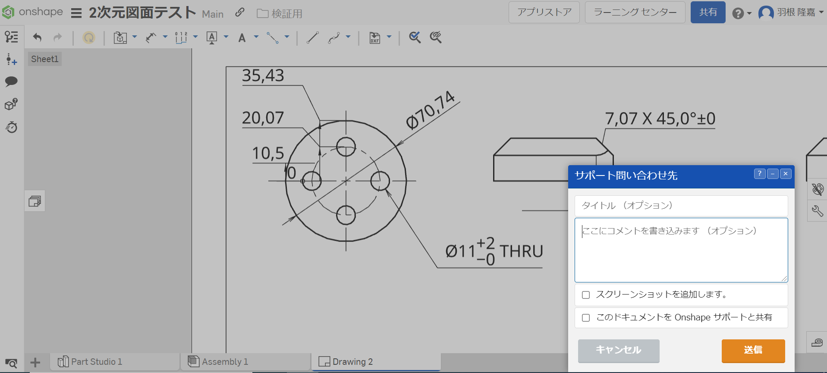Click the support dialog help question button
The image size is (827, 373).
[x=760, y=174]
